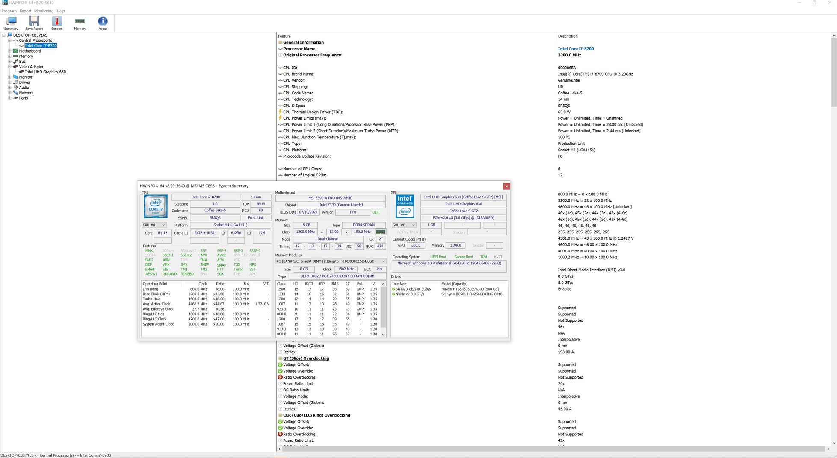Click the Save Report floppy icon
Viewport: 837px width, 458px height.
34,21
